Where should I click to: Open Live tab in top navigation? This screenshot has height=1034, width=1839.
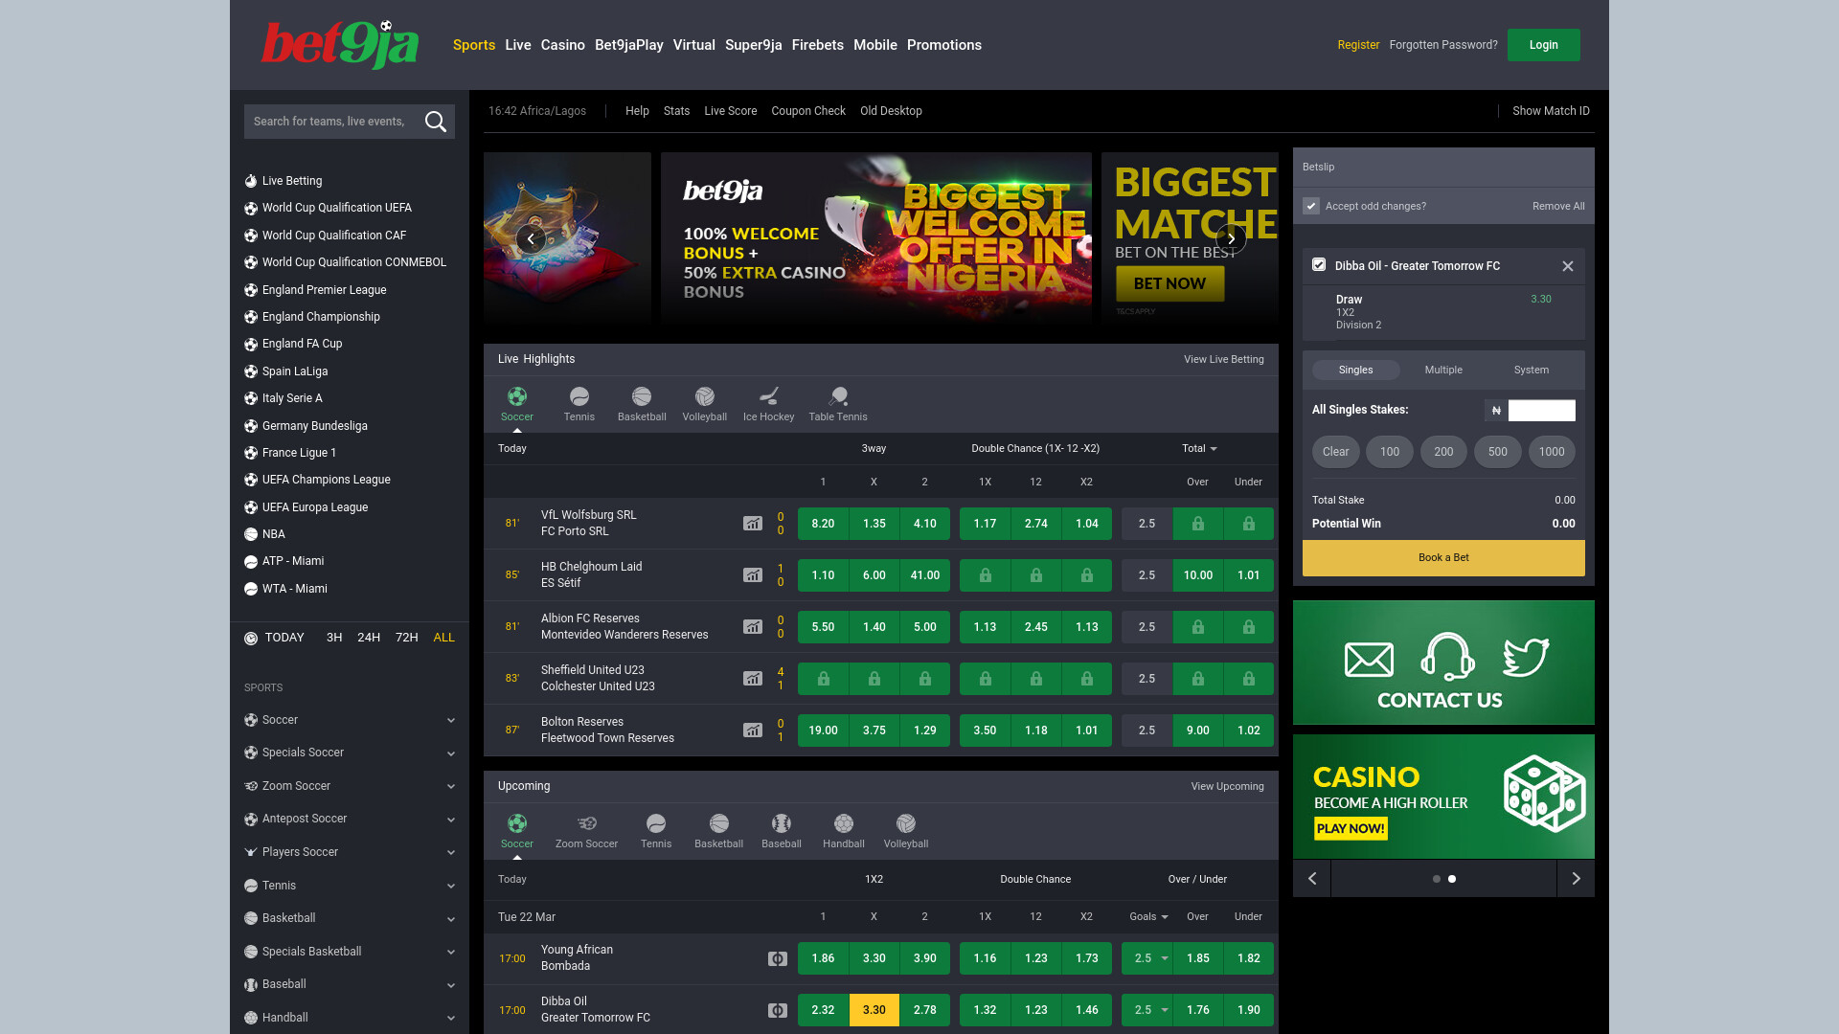coord(518,45)
